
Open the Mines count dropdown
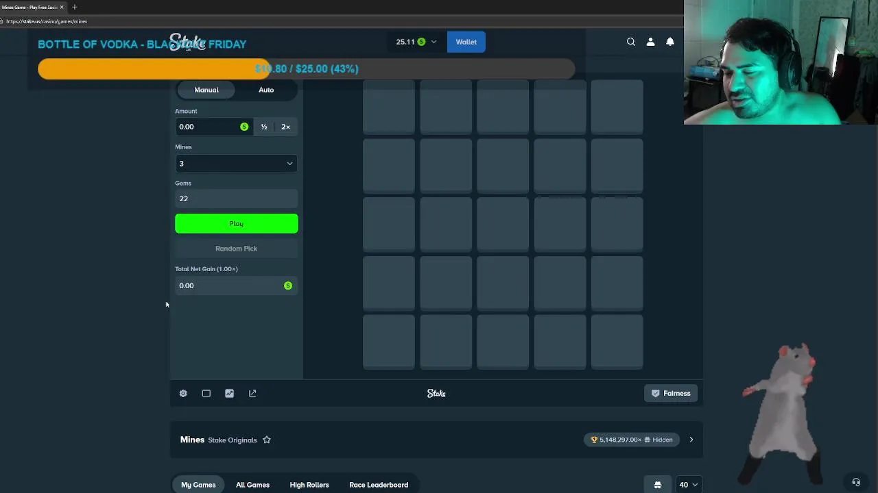[236, 164]
